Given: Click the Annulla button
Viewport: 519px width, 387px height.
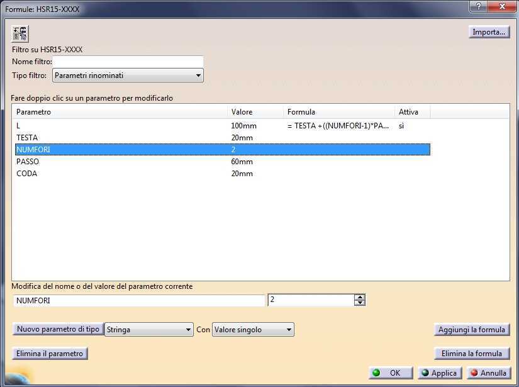Looking at the screenshot, I should pos(489,373).
